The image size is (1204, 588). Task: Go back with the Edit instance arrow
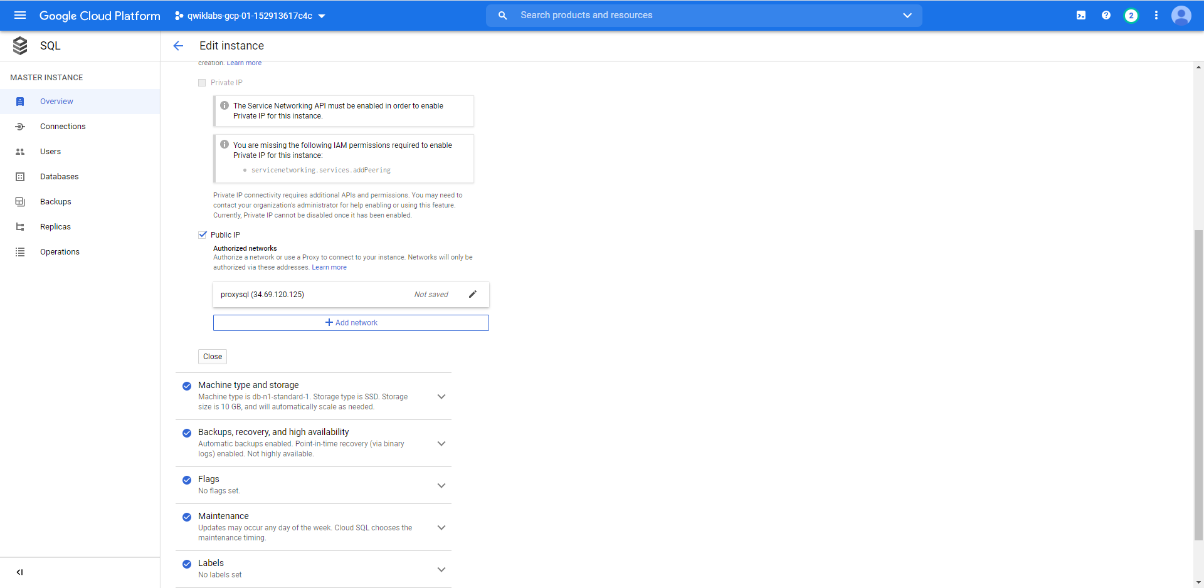(178, 46)
